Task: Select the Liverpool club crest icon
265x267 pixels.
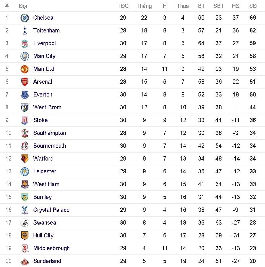Action: [25, 44]
